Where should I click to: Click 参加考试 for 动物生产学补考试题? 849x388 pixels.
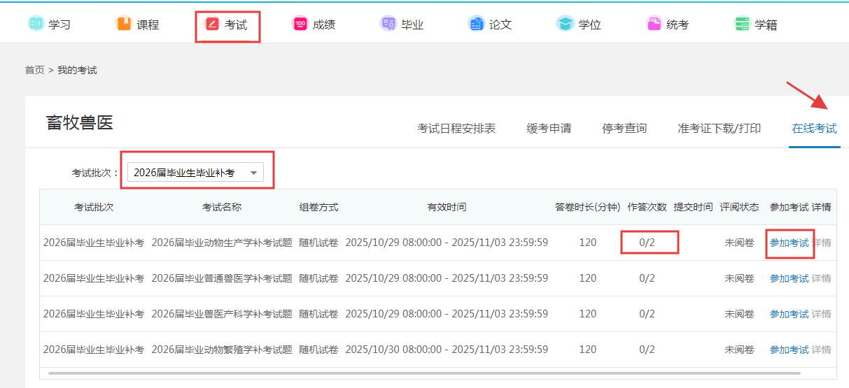(x=789, y=243)
